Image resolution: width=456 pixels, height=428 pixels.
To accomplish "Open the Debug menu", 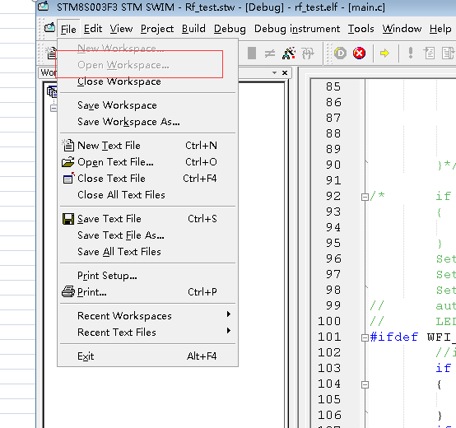I will (230, 29).
